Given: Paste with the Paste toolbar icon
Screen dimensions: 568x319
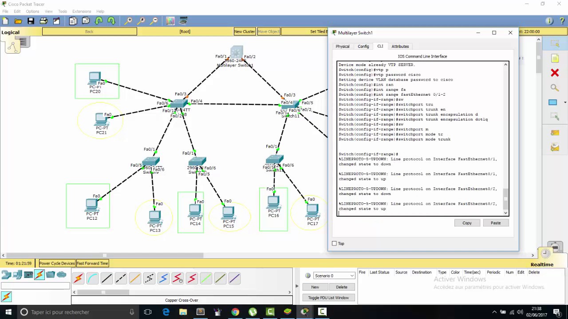Looking at the screenshot, I should click(86, 21).
